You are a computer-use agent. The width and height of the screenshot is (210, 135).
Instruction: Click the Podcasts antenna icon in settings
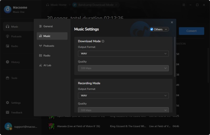pyautogui.click(x=40, y=46)
